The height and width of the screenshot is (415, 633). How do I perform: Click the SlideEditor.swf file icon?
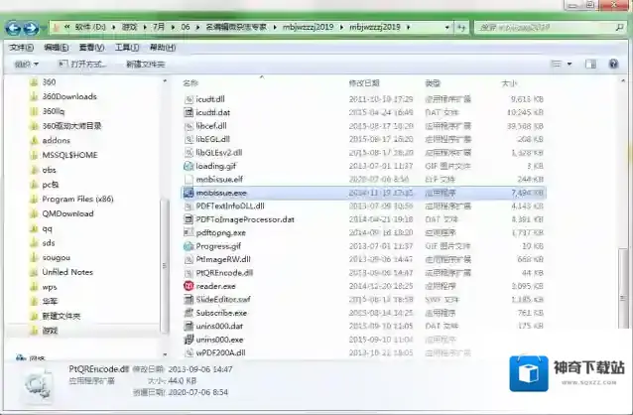190,299
